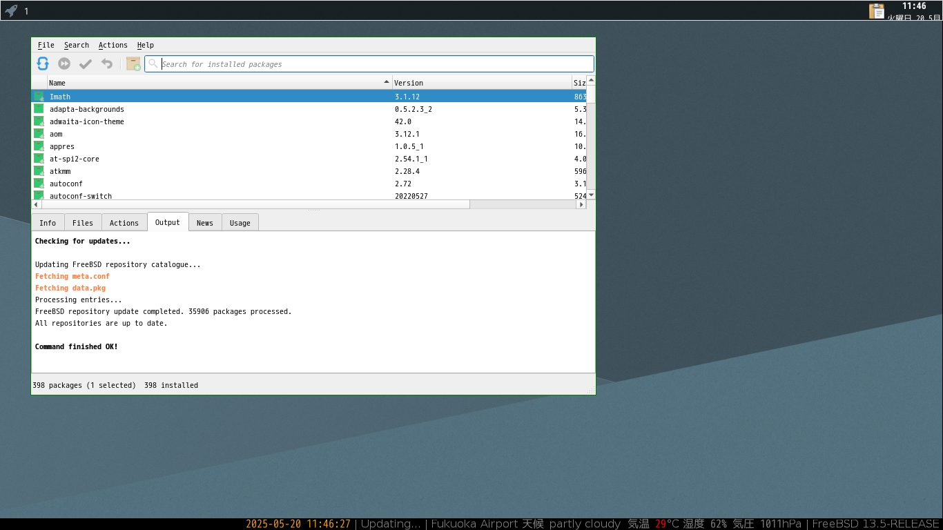
Task: Click the 11:46 clock in top panel
Action: click(x=914, y=6)
